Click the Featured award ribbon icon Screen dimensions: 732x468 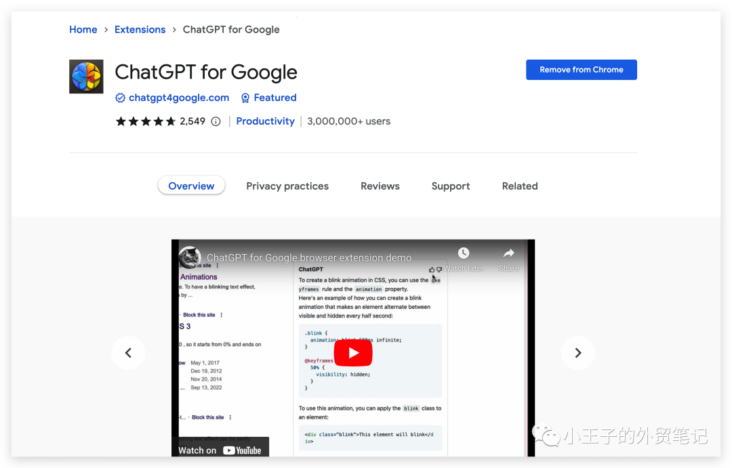pyautogui.click(x=245, y=98)
